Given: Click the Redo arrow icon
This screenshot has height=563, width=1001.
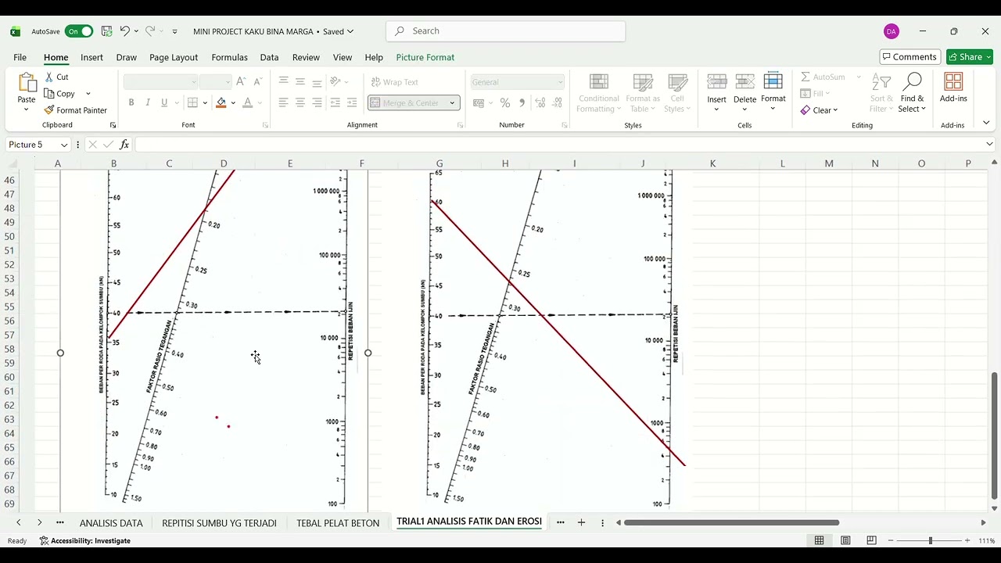Looking at the screenshot, I should click(149, 31).
